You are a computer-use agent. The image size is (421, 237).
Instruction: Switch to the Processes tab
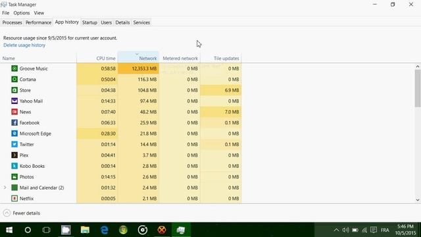point(12,22)
